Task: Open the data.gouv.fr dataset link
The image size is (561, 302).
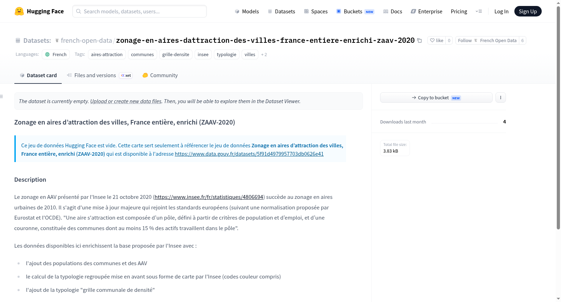Action: [249, 154]
